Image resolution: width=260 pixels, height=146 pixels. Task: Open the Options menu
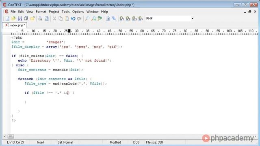[78, 12]
